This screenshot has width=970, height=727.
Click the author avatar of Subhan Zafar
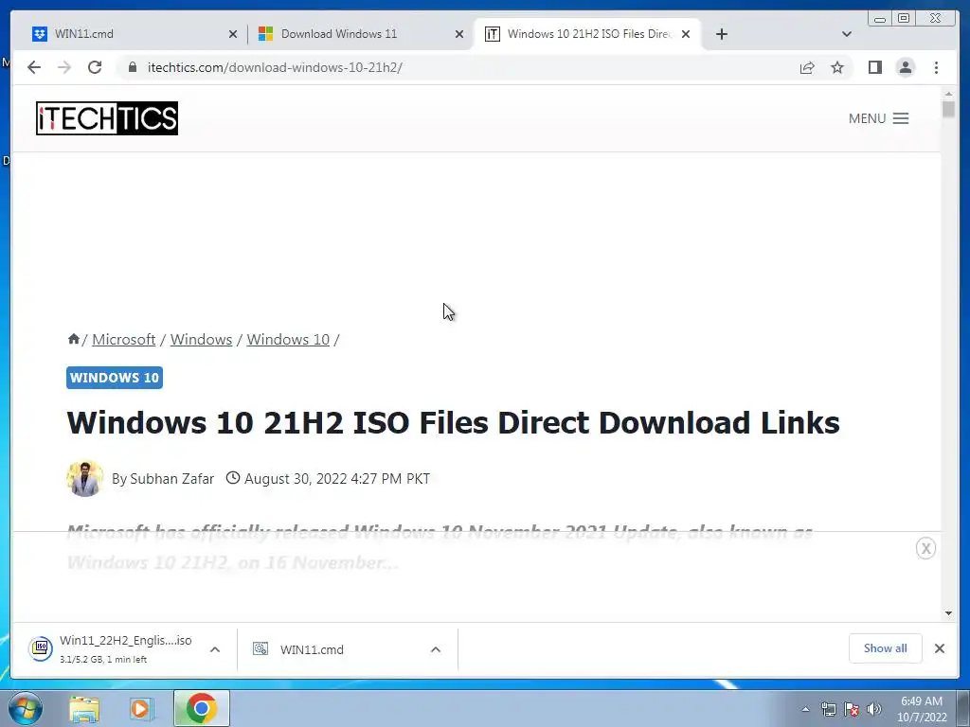coord(84,478)
